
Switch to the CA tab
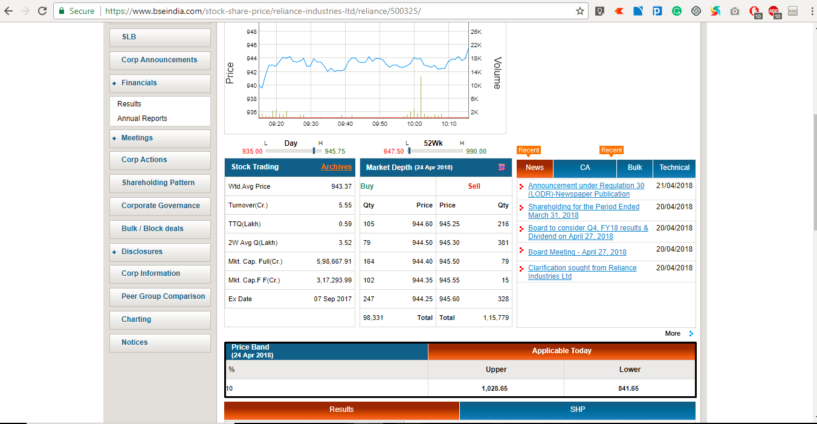[584, 168]
